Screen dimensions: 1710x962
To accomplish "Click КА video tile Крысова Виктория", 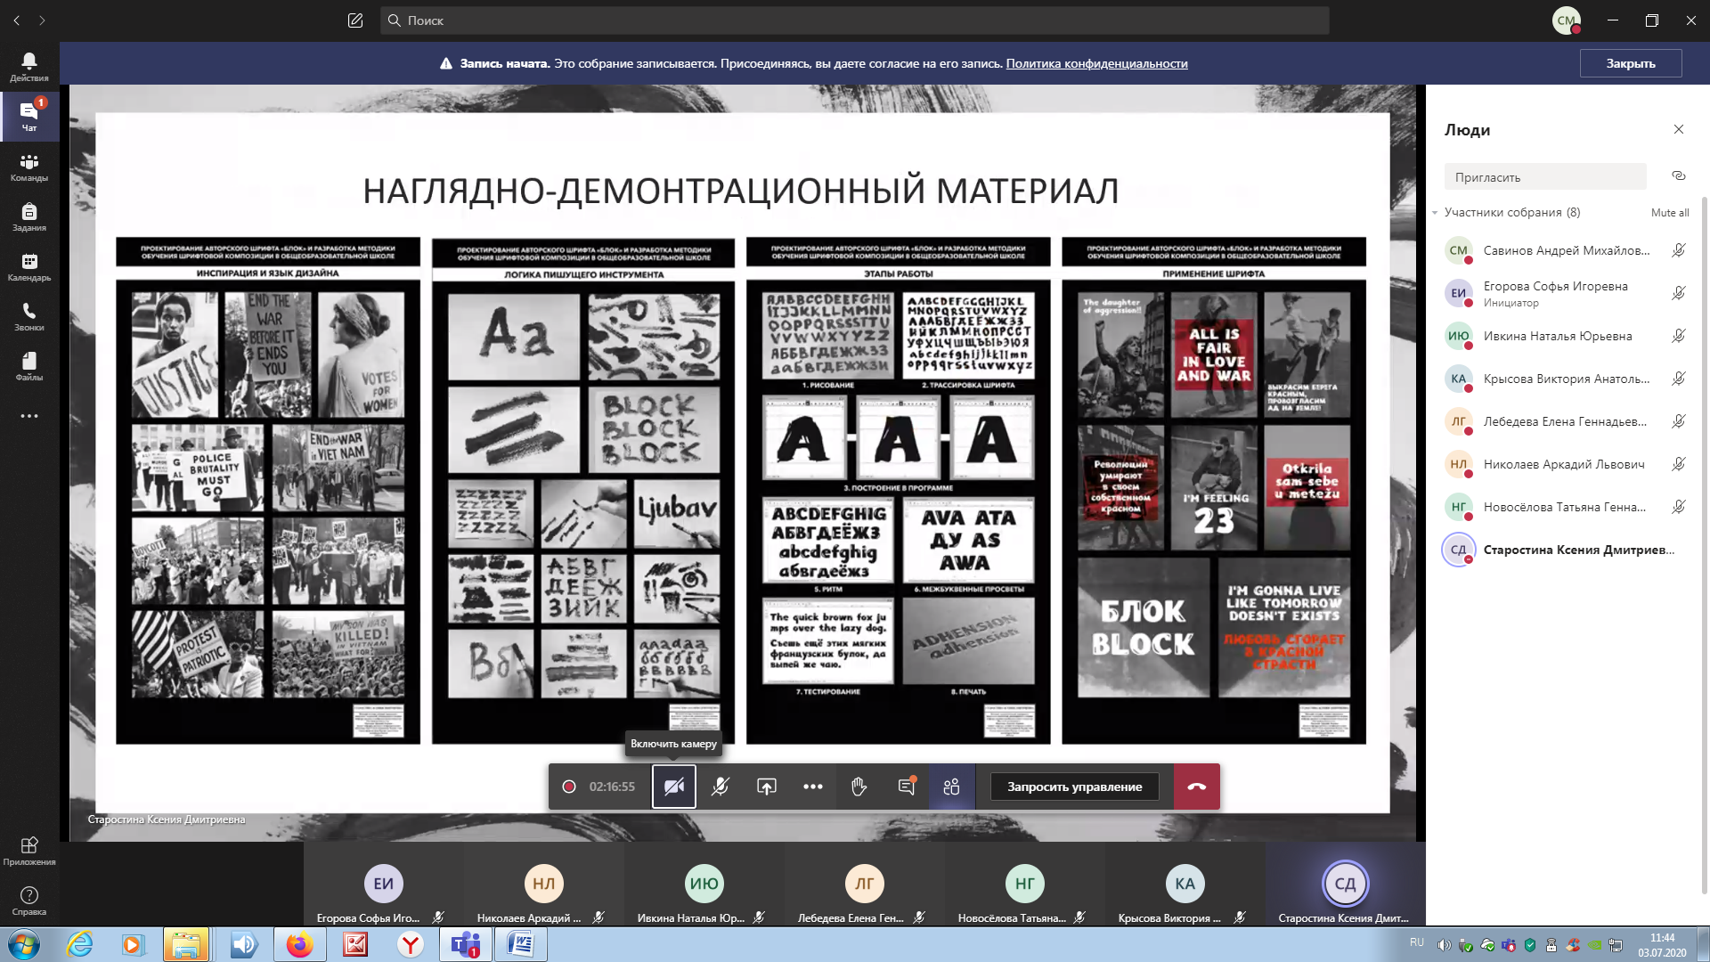I will click(1185, 885).
